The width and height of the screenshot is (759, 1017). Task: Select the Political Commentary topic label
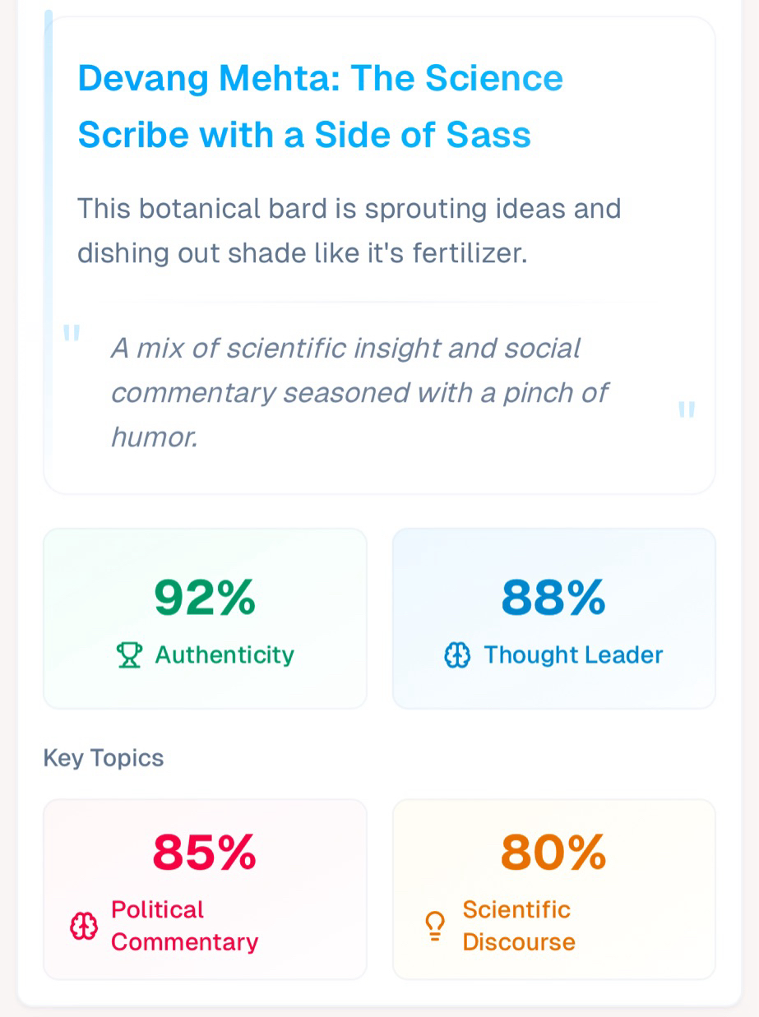(184, 926)
